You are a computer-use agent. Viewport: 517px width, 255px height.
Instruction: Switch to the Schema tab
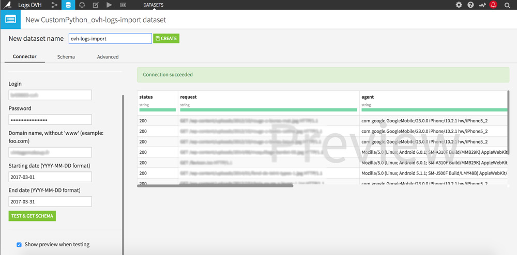click(66, 57)
